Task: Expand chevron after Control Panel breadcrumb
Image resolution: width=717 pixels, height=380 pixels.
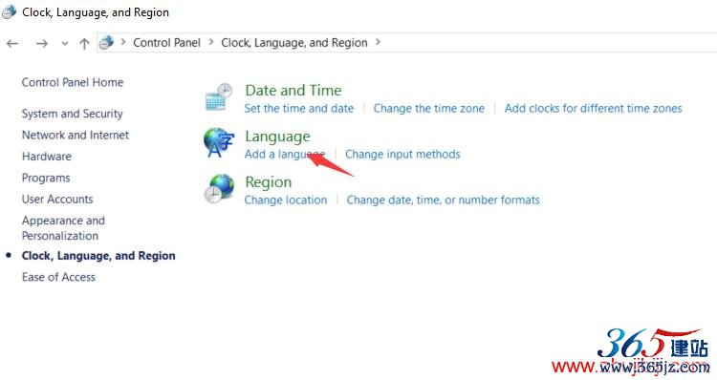Action: [211, 42]
